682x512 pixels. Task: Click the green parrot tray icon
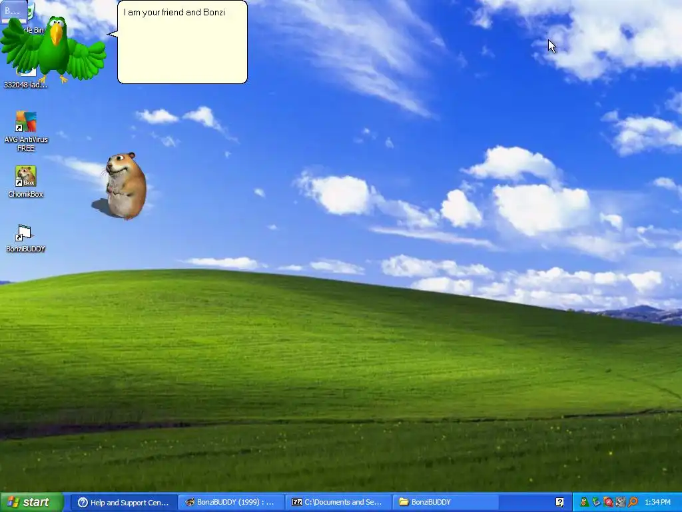coord(585,503)
